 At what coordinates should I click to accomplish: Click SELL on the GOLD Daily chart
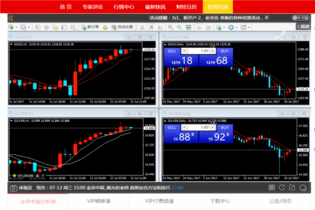(172, 51)
